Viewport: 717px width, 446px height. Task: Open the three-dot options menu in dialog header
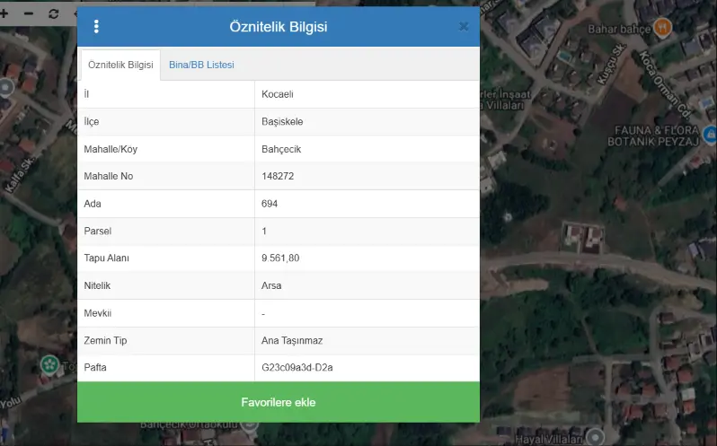click(x=96, y=27)
